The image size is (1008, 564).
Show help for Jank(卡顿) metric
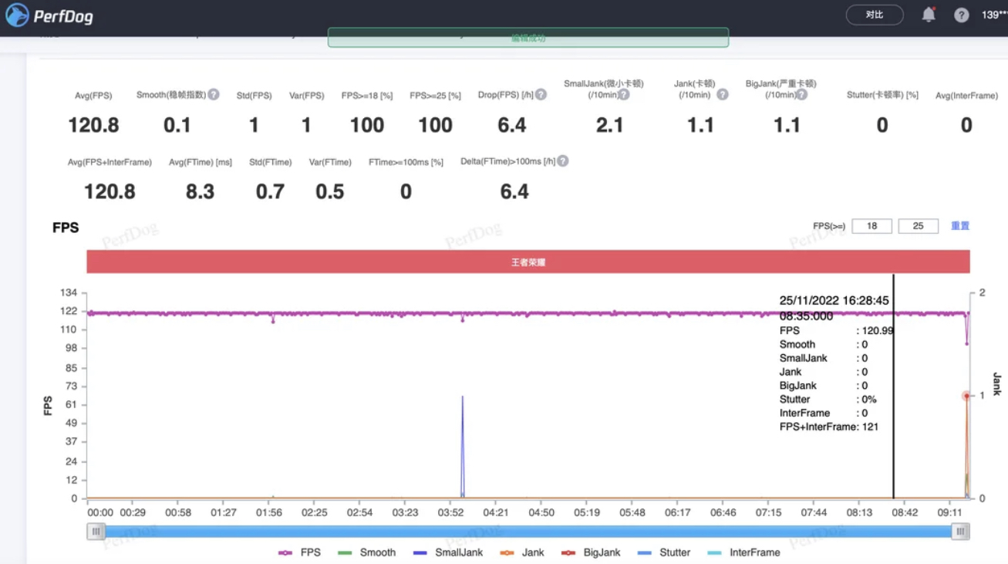point(722,94)
